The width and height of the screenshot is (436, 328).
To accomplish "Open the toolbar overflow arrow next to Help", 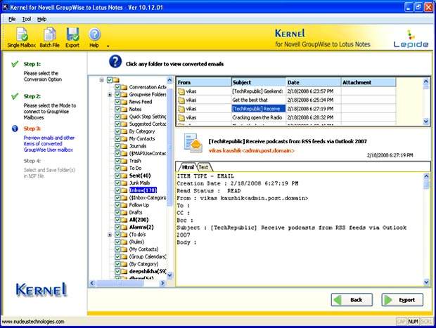I will click(x=108, y=46).
